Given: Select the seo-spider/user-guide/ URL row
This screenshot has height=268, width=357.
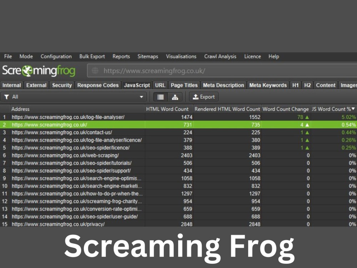Looking at the screenshot, I should [178, 217].
